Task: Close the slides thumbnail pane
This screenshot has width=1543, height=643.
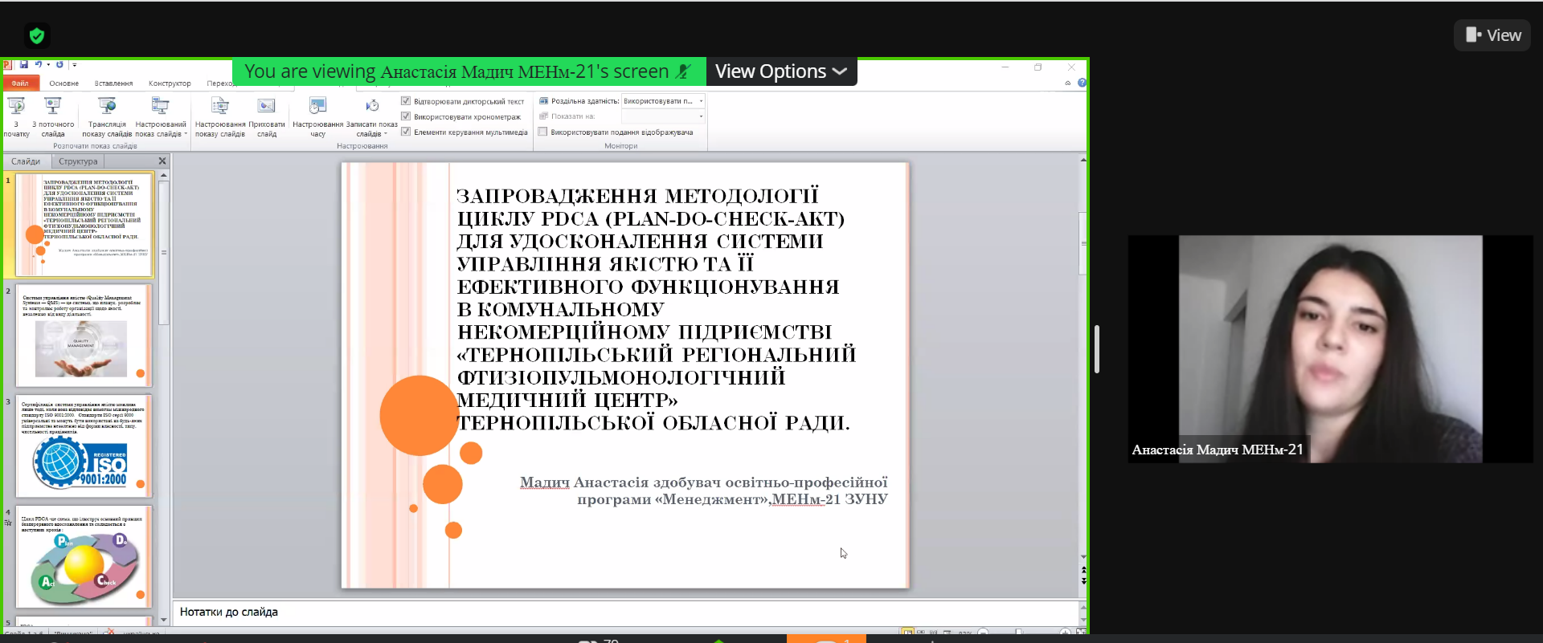Action: pyautogui.click(x=162, y=161)
